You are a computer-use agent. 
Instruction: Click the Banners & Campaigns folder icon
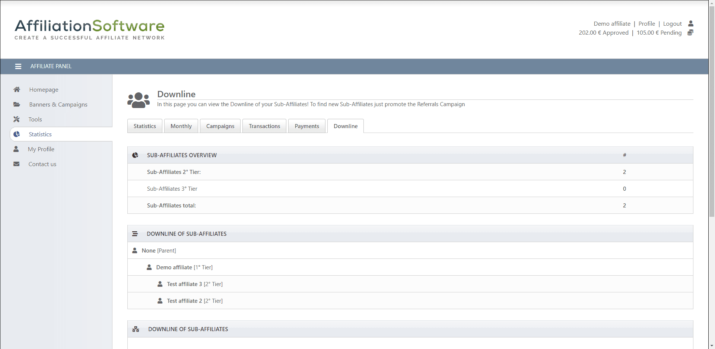(x=17, y=104)
